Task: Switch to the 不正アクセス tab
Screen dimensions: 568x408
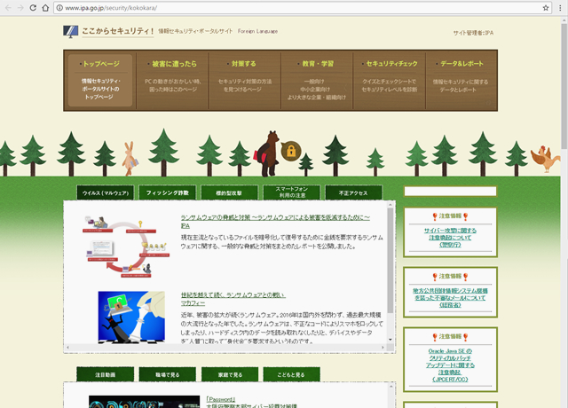Action: coord(353,192)
